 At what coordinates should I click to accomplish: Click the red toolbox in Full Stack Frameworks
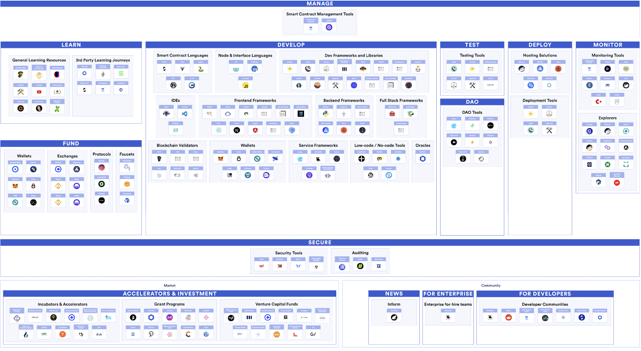(x=392, y=114)
